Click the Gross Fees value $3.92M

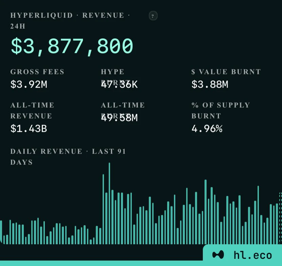click(x=29, y=84)
